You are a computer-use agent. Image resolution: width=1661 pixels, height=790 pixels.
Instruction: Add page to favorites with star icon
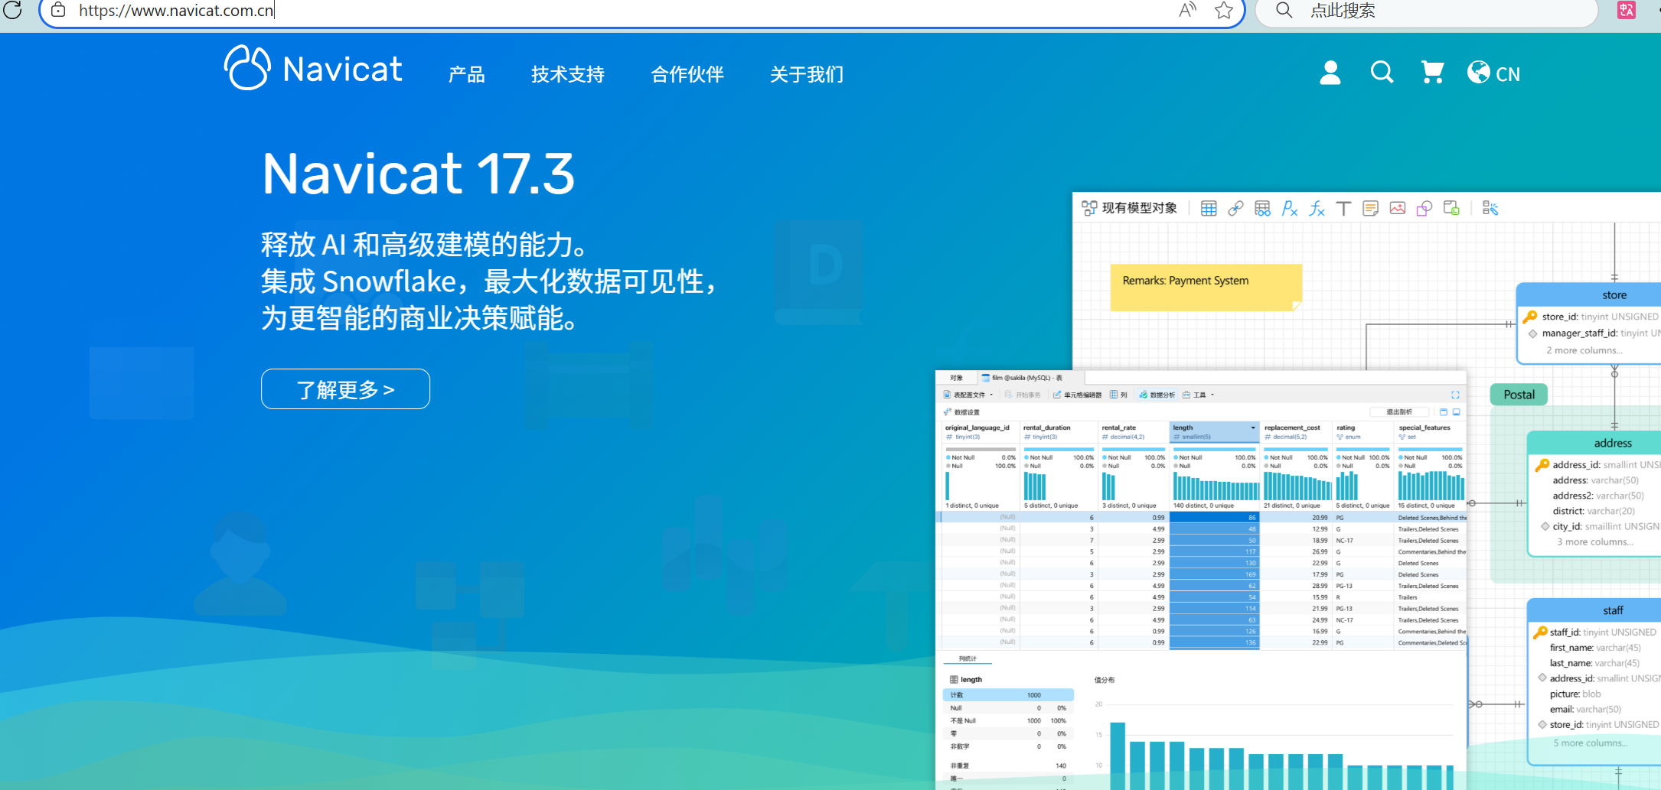(x=1224, y=10)
